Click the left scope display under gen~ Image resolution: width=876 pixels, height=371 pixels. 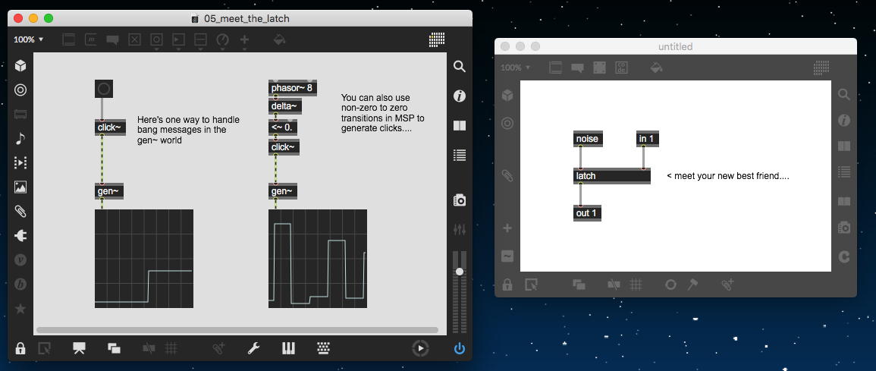(144, 259)
